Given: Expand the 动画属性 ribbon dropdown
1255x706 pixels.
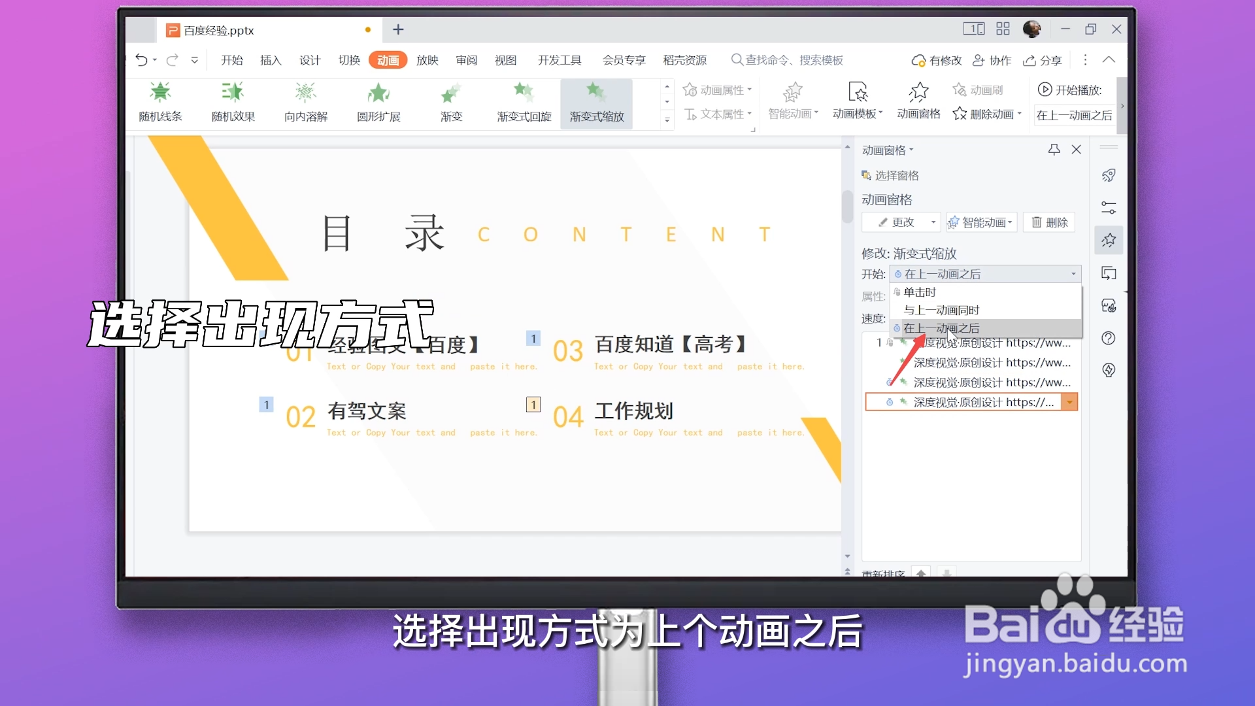Looking at the screenshot, I should coord(717,90).
